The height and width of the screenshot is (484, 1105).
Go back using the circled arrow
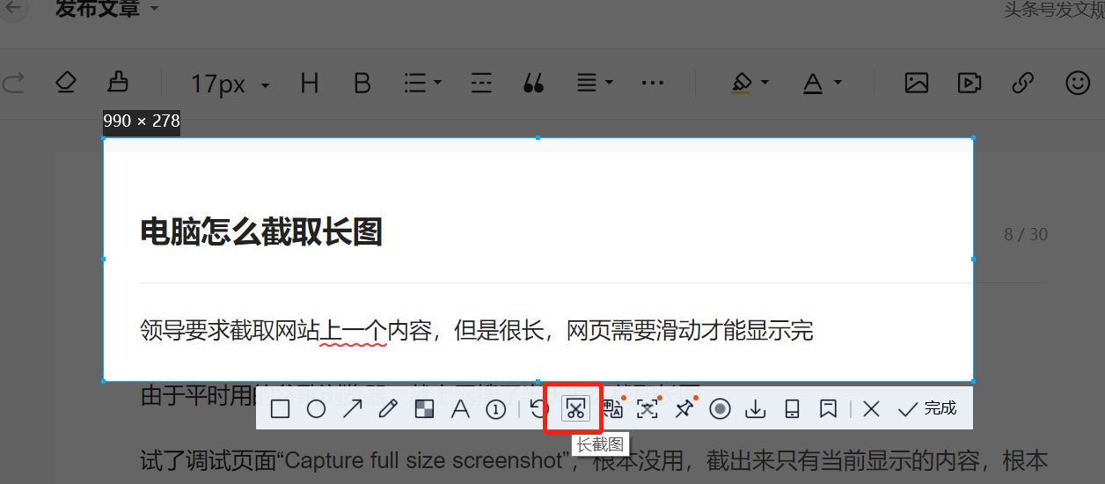(x=15, y=9)
